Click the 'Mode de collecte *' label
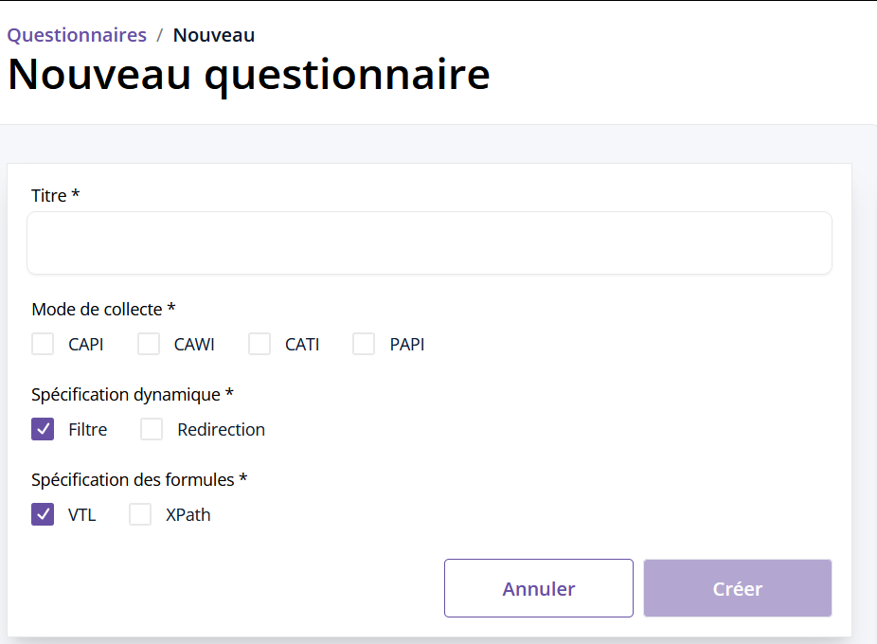 (x=103, y=309)
